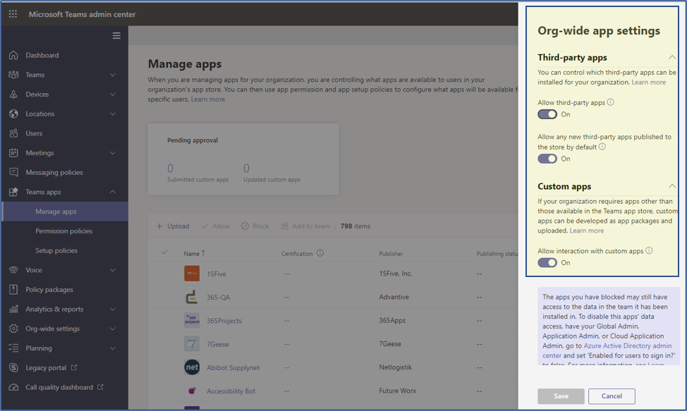Collapse the navigation pane with the hamburger icon

(116, 35)
